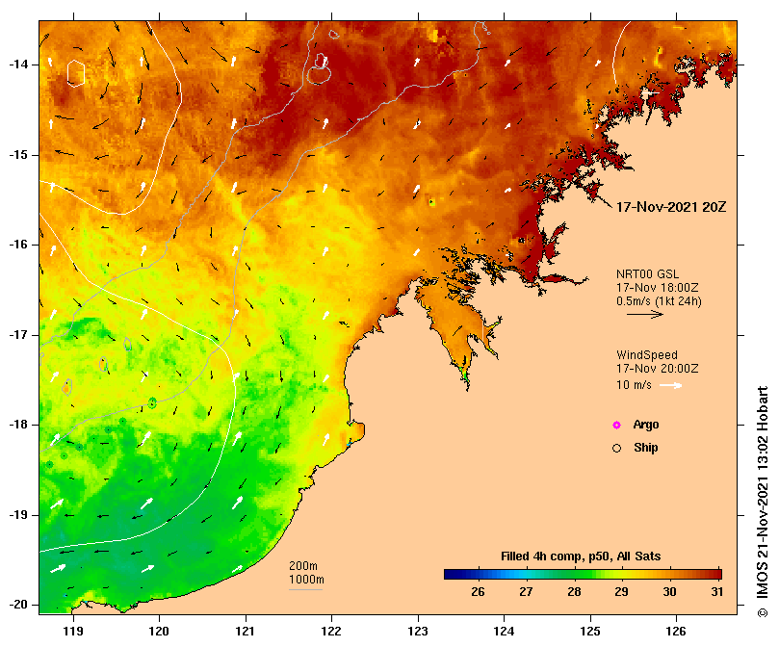This screenshot has width=779, height=647.
Task: Click the 27 value on the color scale
Action: point(526,592)
